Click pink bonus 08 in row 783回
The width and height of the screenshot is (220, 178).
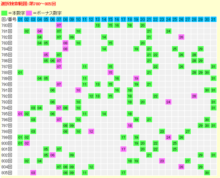pos(66,43)
